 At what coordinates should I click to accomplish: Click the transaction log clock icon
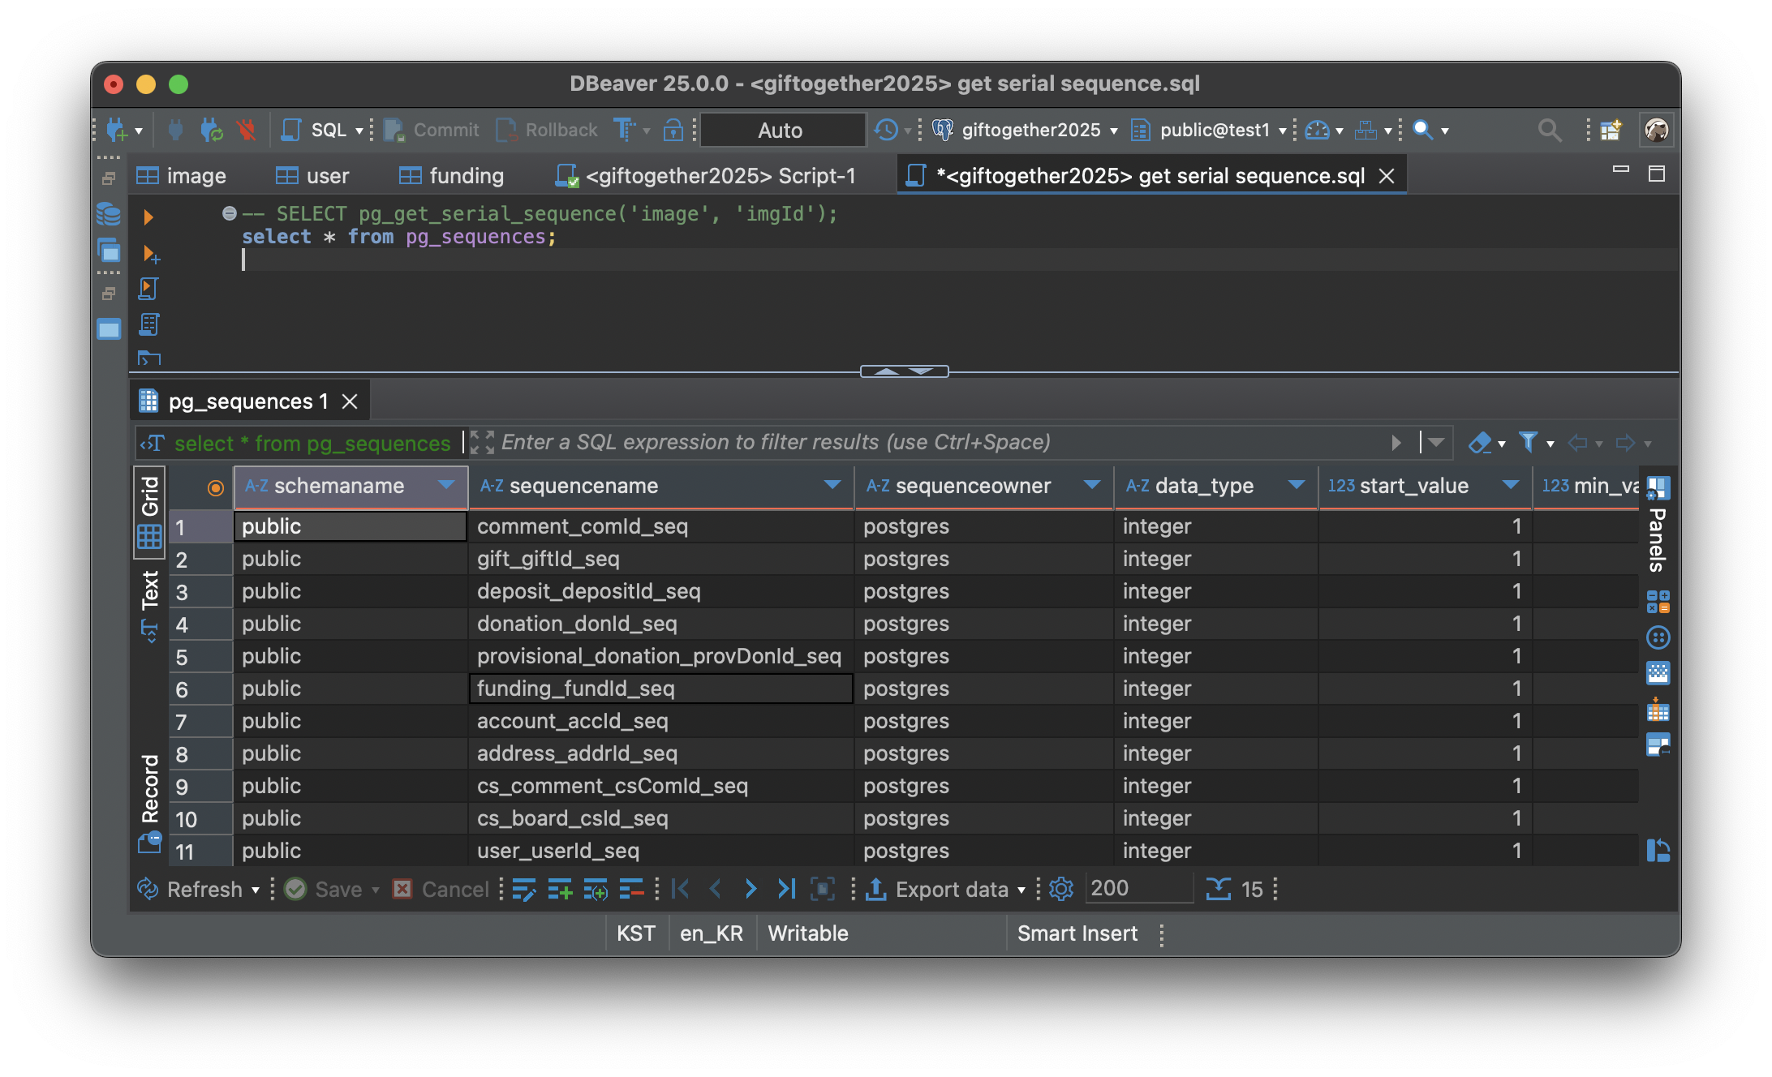(886, 130)
